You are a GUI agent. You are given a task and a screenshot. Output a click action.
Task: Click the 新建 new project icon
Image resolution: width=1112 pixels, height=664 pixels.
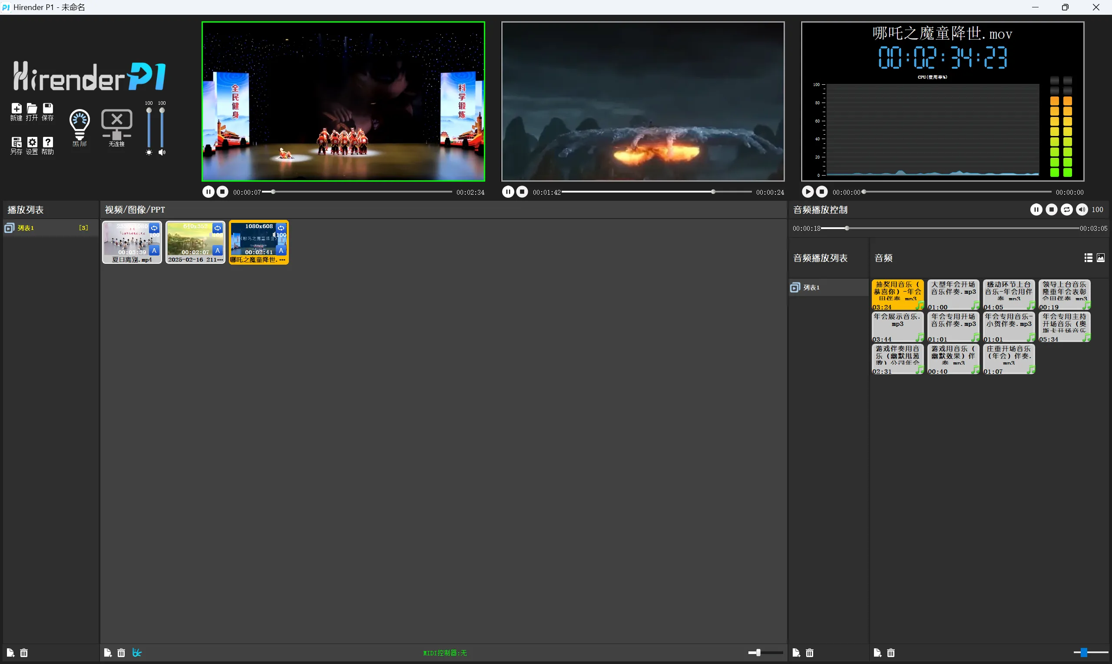pos(16,109)
